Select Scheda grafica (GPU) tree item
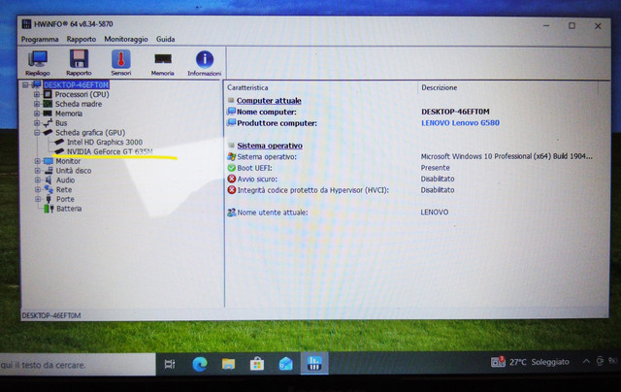This screenshot has width=621, height=392. (90, 133)
